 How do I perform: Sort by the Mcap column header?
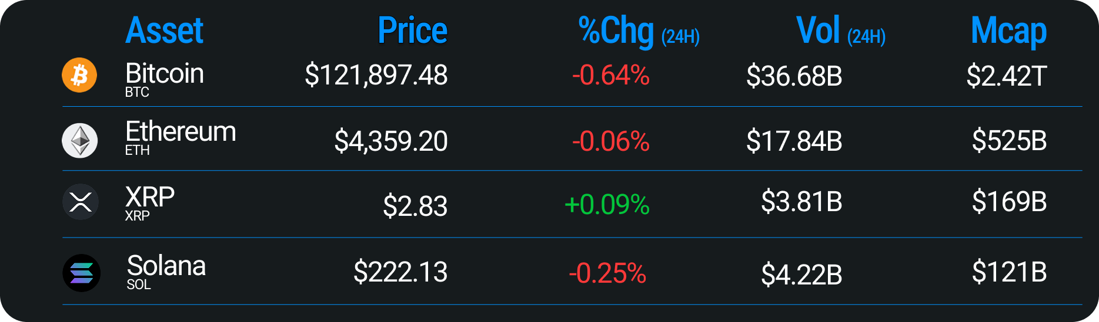coord(1008,32)
